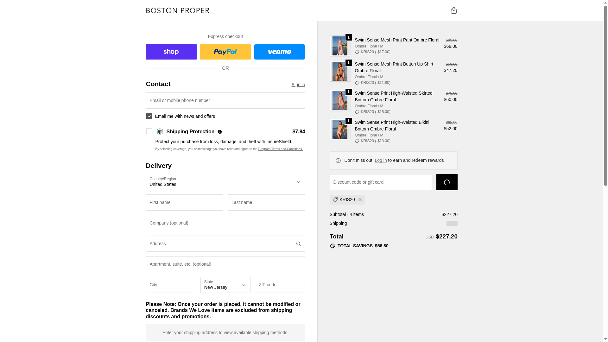Image resolution: width=608 pixels, height=342 pixels.
Task: Remove the KRIS20 discount code tag
Action: pos(360,199)
